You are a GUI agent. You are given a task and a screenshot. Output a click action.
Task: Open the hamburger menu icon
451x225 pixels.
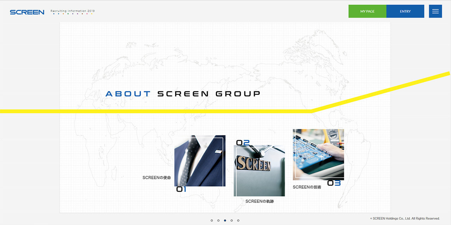click(435, 11)
